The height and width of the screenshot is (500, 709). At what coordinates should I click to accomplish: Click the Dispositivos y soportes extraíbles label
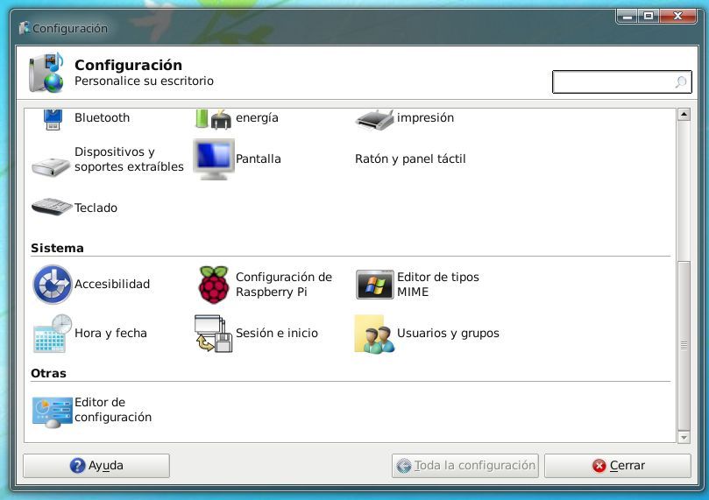129,159
